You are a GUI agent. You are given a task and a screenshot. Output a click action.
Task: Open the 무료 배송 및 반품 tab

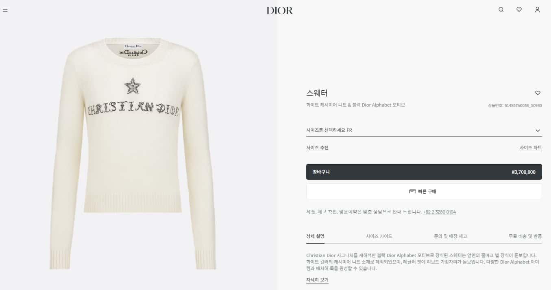click(x=525, y=236)
